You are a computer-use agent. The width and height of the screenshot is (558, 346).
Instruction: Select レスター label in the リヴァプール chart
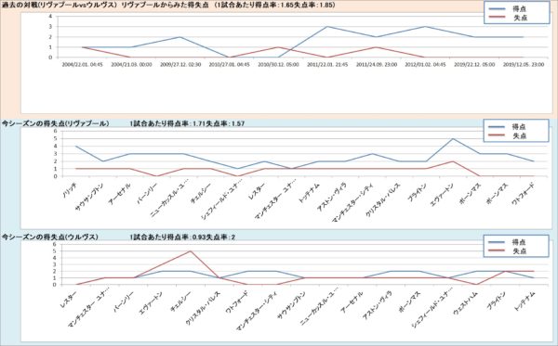pos(257,191)
